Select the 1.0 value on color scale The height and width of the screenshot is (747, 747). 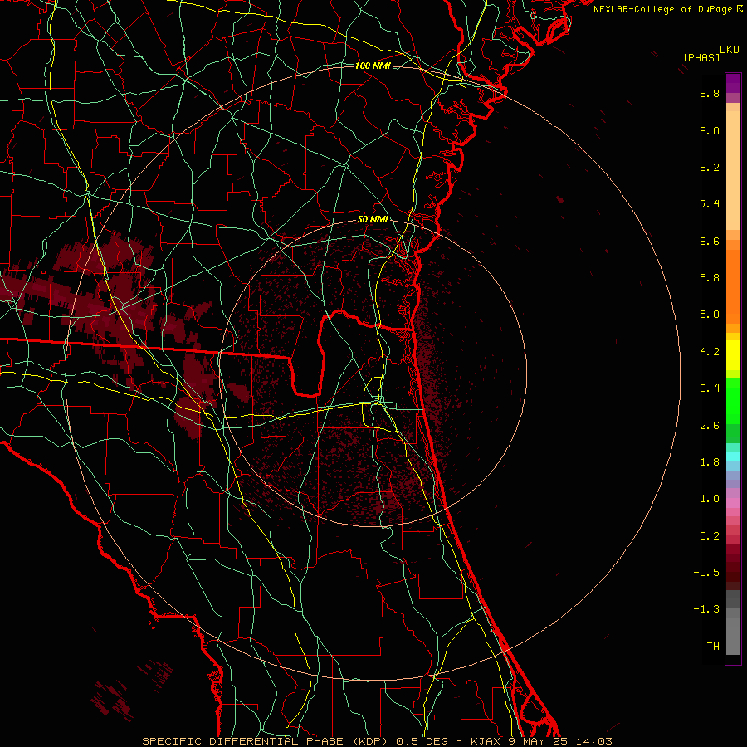point(710,499)
